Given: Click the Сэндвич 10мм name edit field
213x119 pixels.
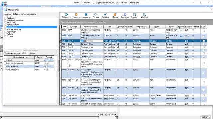Looking at the screenshot, I should pyautogui.click(x=92, y=41).
